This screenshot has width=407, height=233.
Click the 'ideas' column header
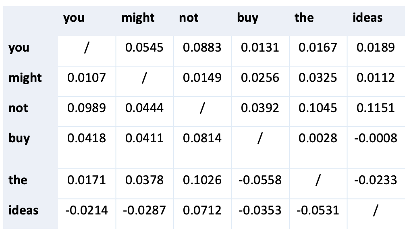click(x=367, y=17)
